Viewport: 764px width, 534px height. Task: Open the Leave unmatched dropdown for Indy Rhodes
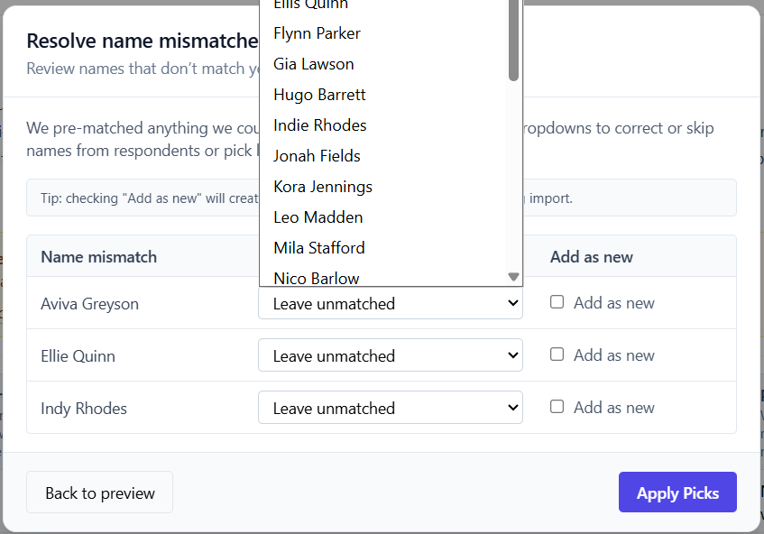click(x=390, y=408)
